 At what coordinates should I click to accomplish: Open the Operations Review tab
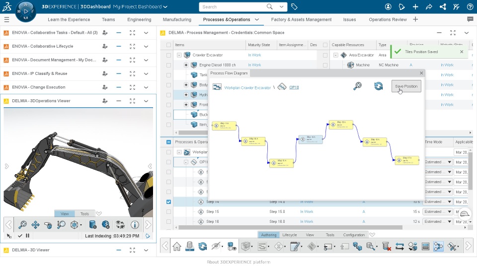tap(388, 19)
